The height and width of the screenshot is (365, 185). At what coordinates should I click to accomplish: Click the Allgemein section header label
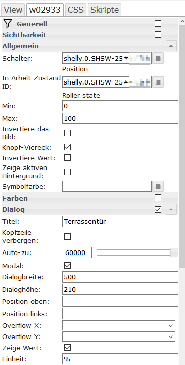point(20,46)
